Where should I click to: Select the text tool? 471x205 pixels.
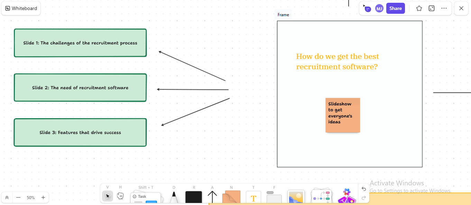(x=253, y=197)
